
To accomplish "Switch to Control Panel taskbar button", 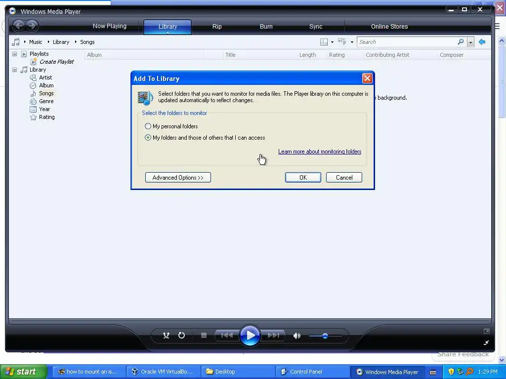I will (x=313, y=372).
